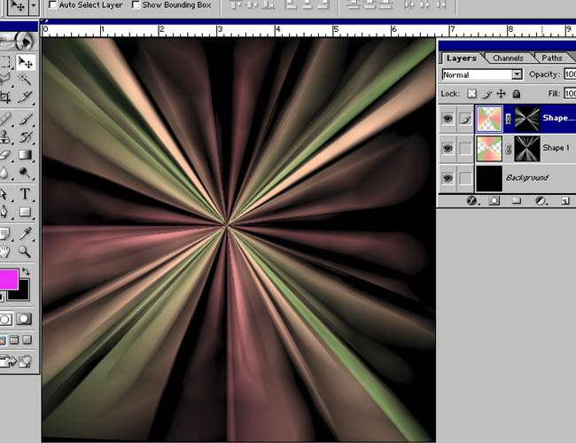
Task: Select the Move tool in the toolbox
Action: (26, 62)
